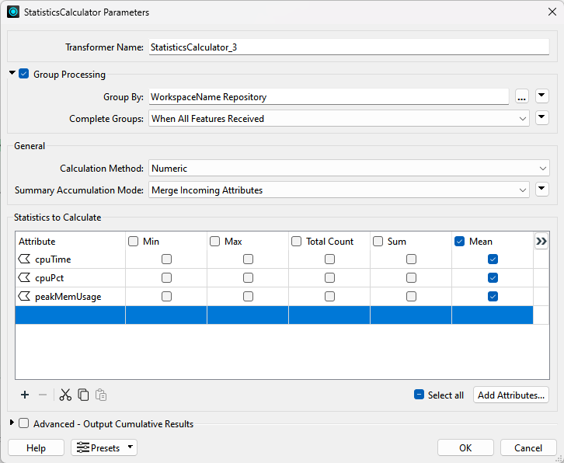The image size is (564, 463).
Task: Enable Total Count for cpuTime
Action: click(330, 259)
